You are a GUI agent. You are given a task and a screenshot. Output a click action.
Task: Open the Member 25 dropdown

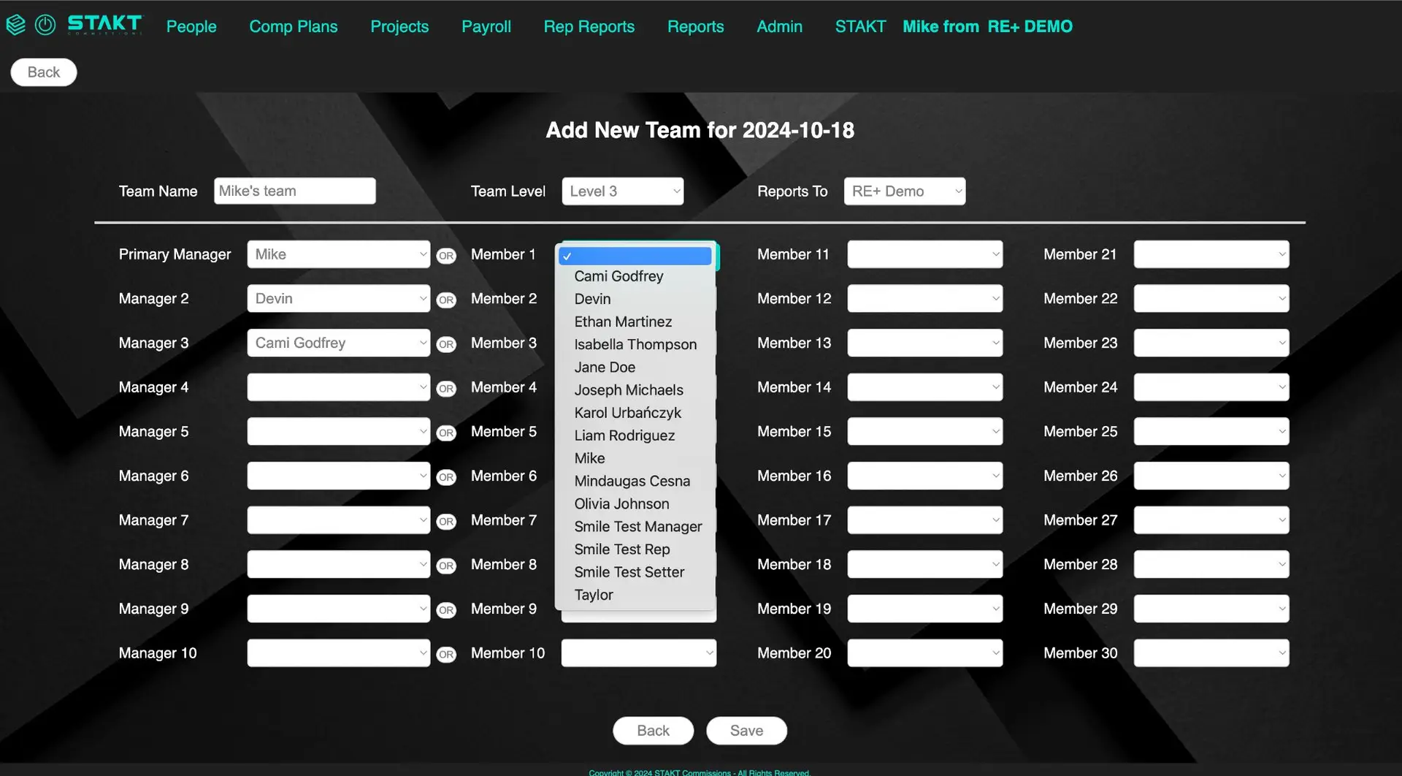[1211, 432]
